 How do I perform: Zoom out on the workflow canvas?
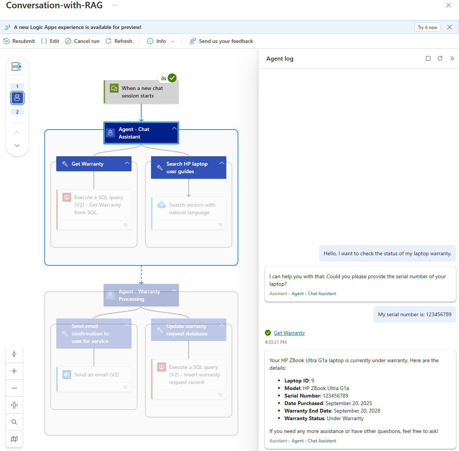pyautogui.click(x=14, y=388)
